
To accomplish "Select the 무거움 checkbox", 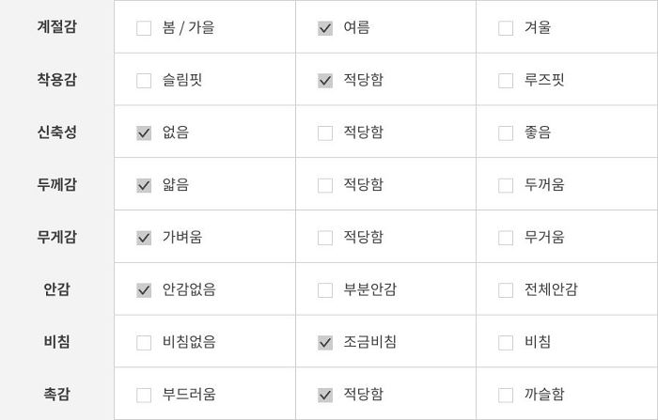I will click(506, 238).
